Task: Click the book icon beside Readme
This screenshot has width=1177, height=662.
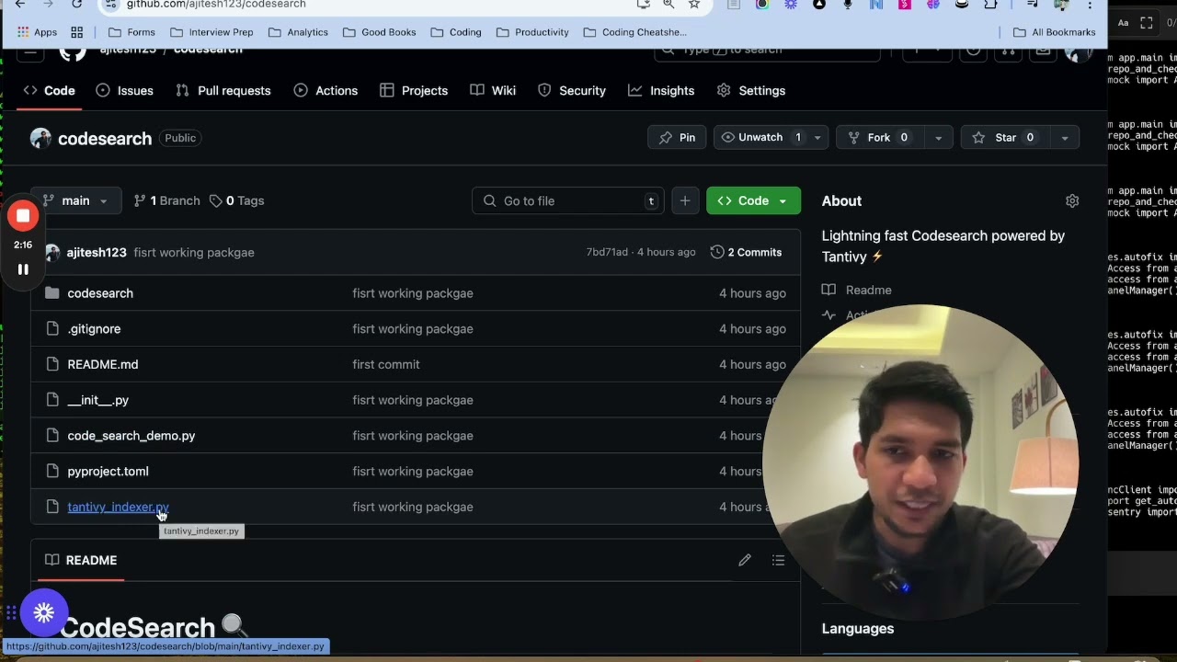Action: pos(828,290)
